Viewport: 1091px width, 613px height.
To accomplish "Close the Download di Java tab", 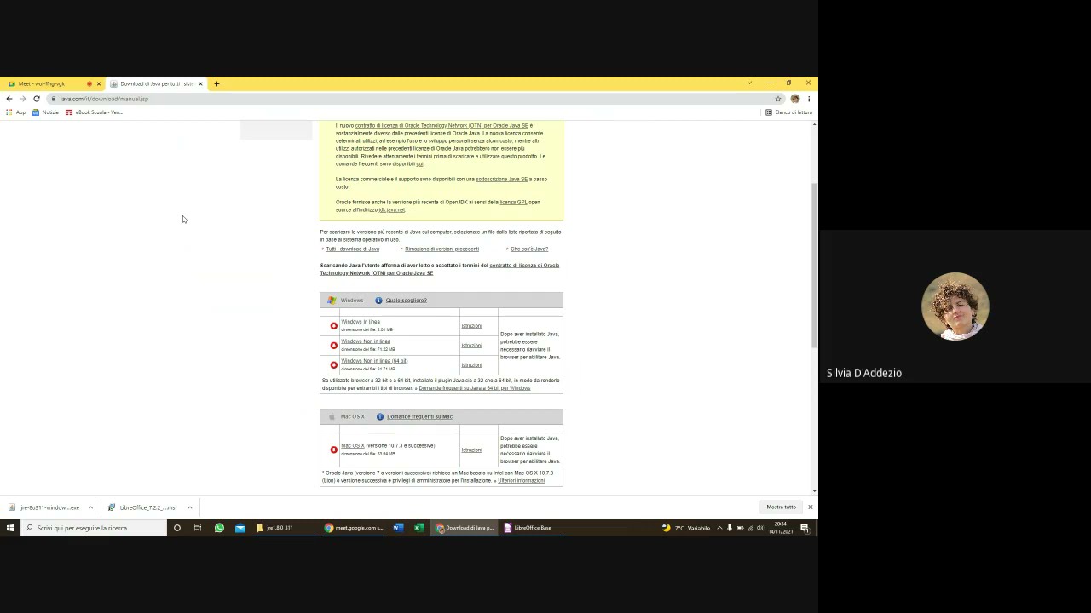I will [x=200, y=84].
